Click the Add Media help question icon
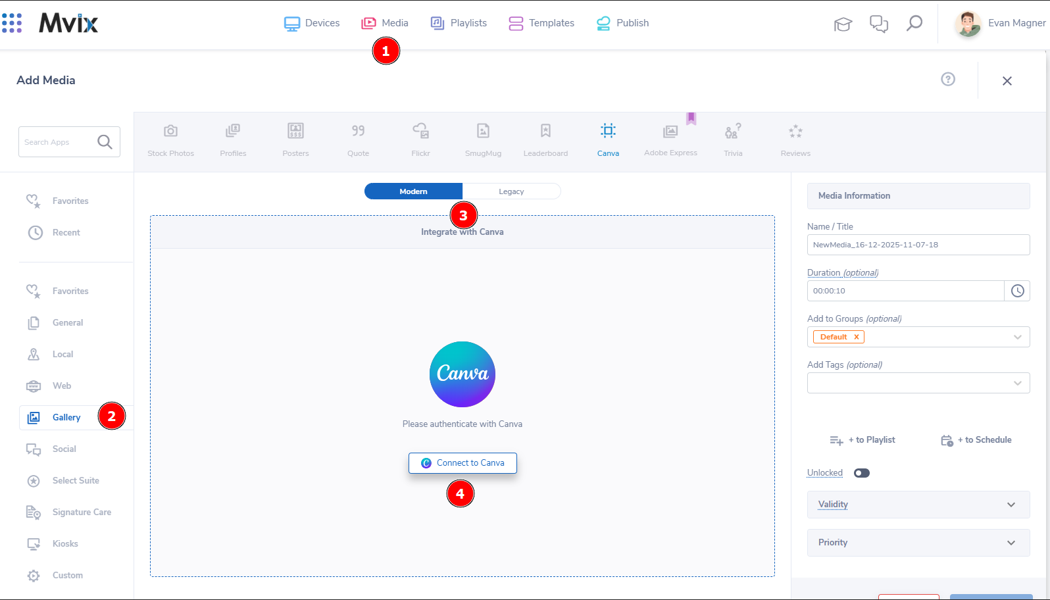The width and height of the screenshot is (1050, 600). click(948, 79)
